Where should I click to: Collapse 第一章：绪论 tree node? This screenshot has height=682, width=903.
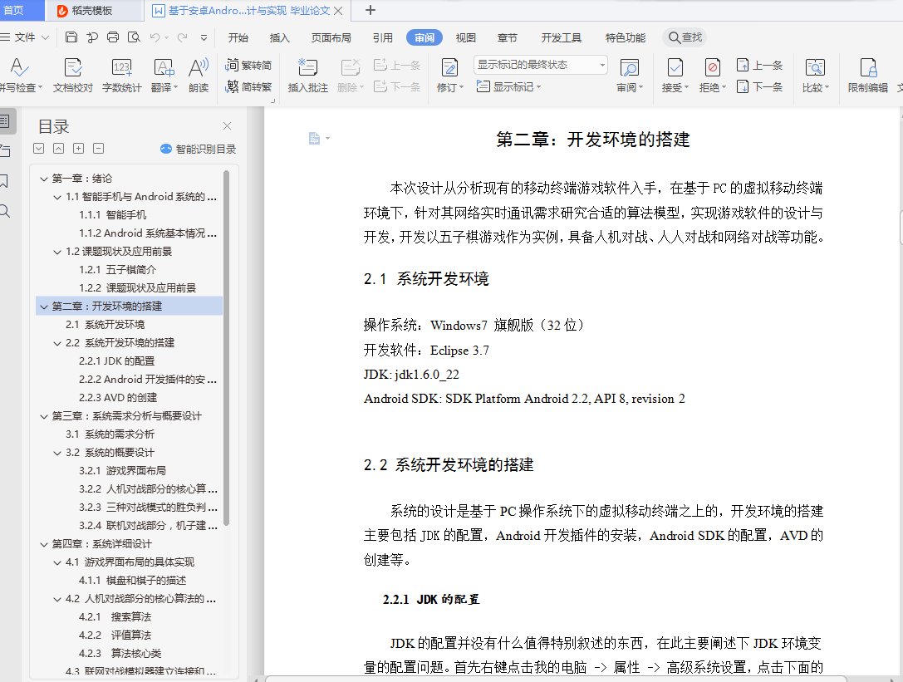(x=44, y=179)
